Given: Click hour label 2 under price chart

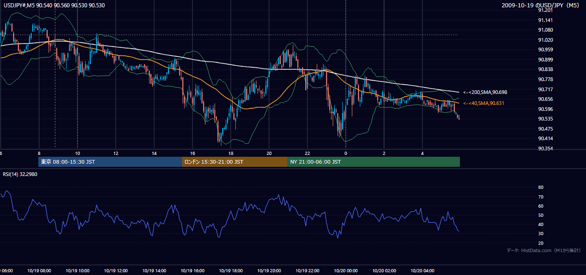Looking at the screenshot, I should coord(384,154).
